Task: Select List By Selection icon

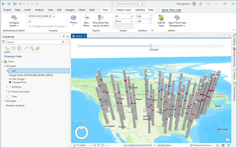Action: (x=19, y=48)
